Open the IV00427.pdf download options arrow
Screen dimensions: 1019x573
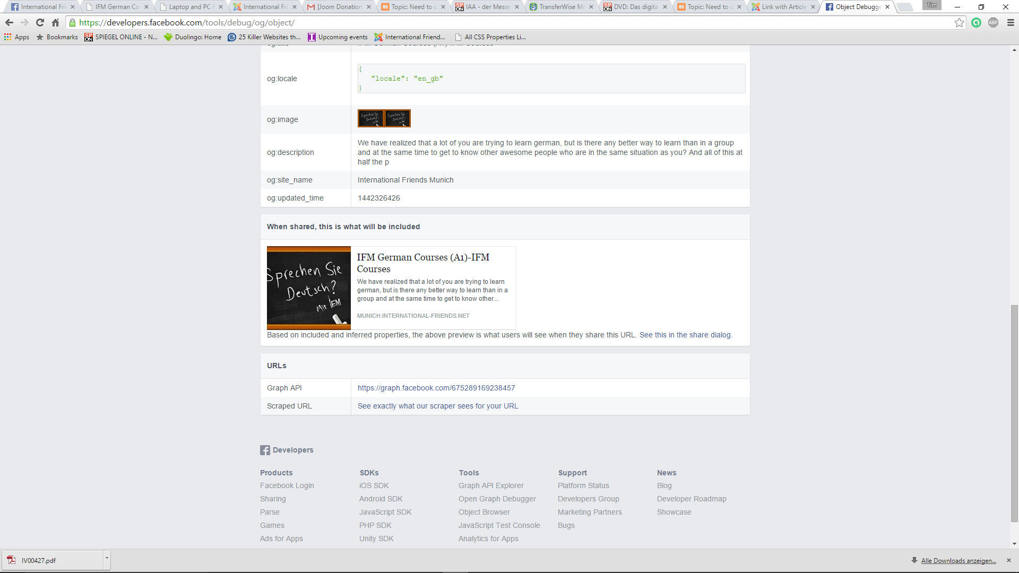[107, 558]
